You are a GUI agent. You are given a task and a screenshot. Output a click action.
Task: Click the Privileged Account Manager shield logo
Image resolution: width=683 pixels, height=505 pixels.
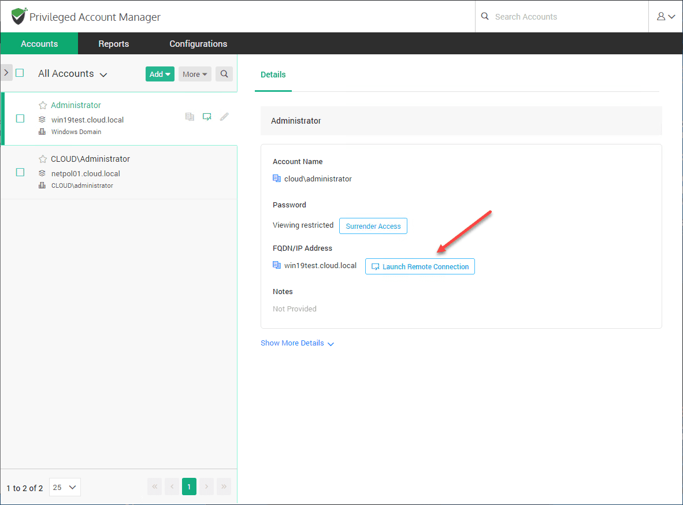click(x=18, y=16)
